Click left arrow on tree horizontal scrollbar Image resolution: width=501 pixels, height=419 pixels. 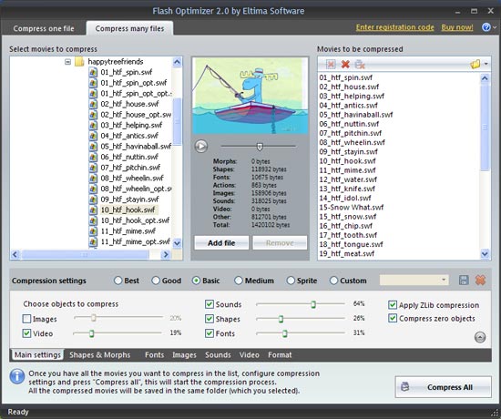15,254
